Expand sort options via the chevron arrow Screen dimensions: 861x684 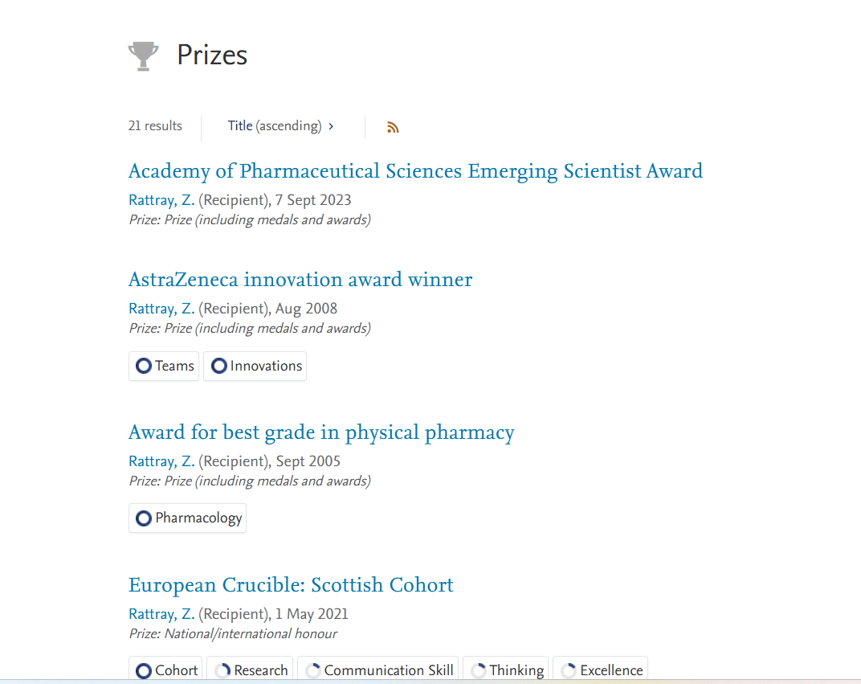point(331,126)
